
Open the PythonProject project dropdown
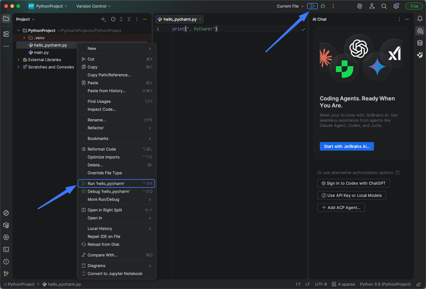pos(48,6)
